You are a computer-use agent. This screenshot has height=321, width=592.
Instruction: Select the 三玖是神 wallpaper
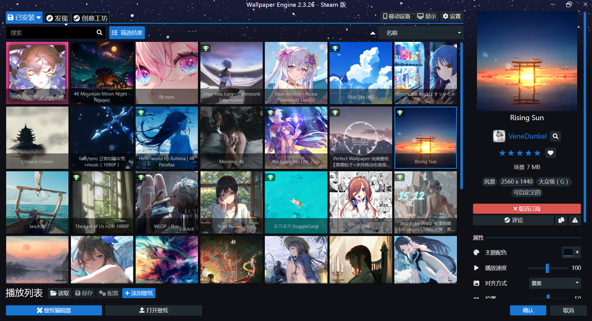click(361, 202)
